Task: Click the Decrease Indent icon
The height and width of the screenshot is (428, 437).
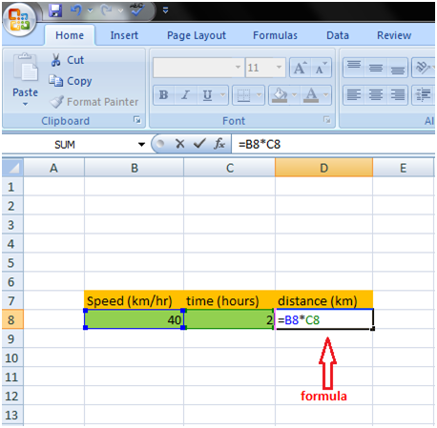Action: coord(423,94)
